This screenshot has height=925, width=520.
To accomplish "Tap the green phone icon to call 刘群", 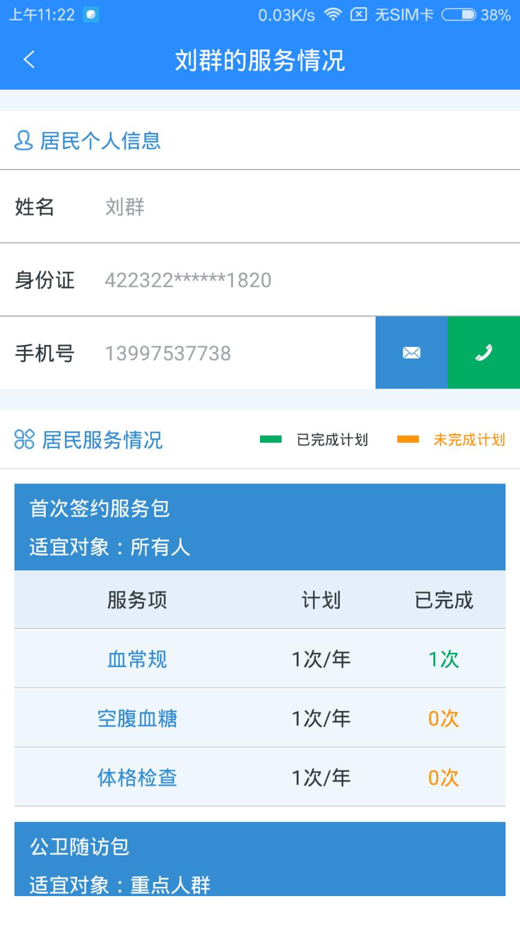I will [x=484, y=353].
